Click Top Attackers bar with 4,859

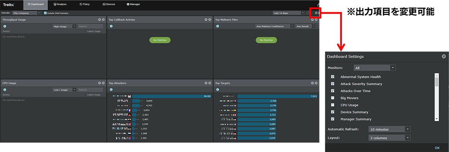click(x=136, y=101)
